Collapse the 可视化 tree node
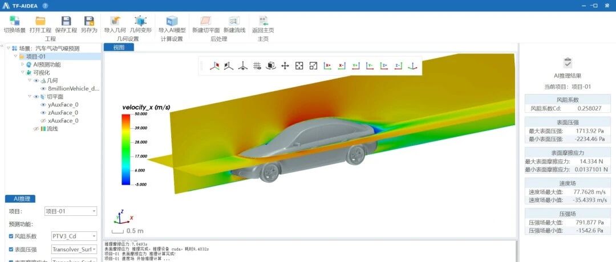616x262 pixels. [x=23, y=72]
